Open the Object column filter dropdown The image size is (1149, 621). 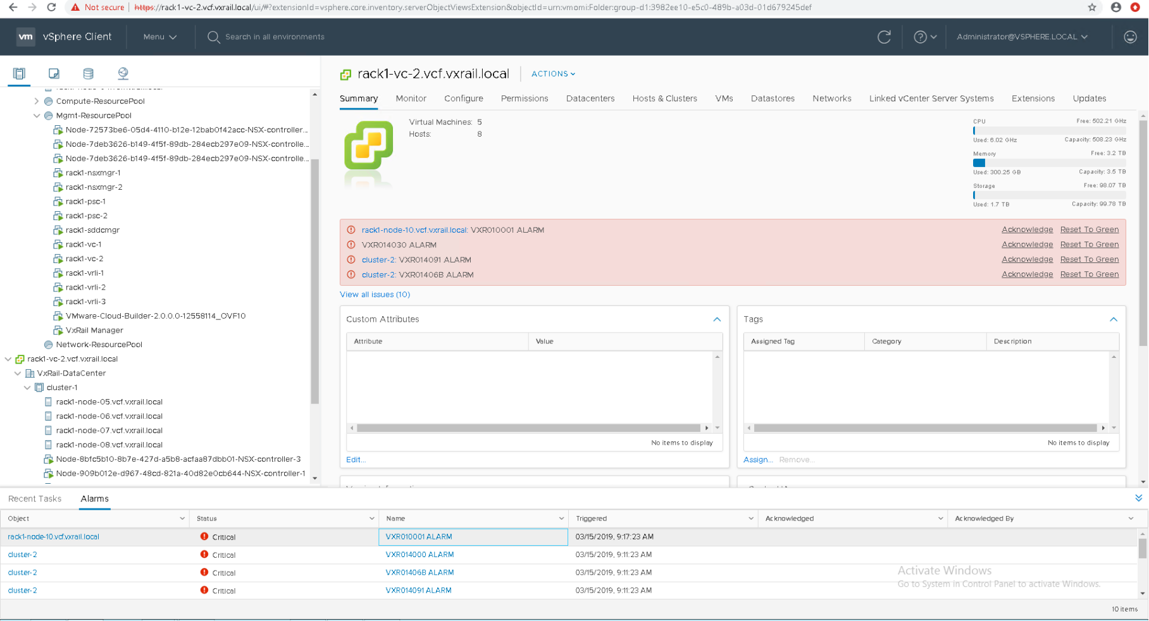click(x=182, y=519)
